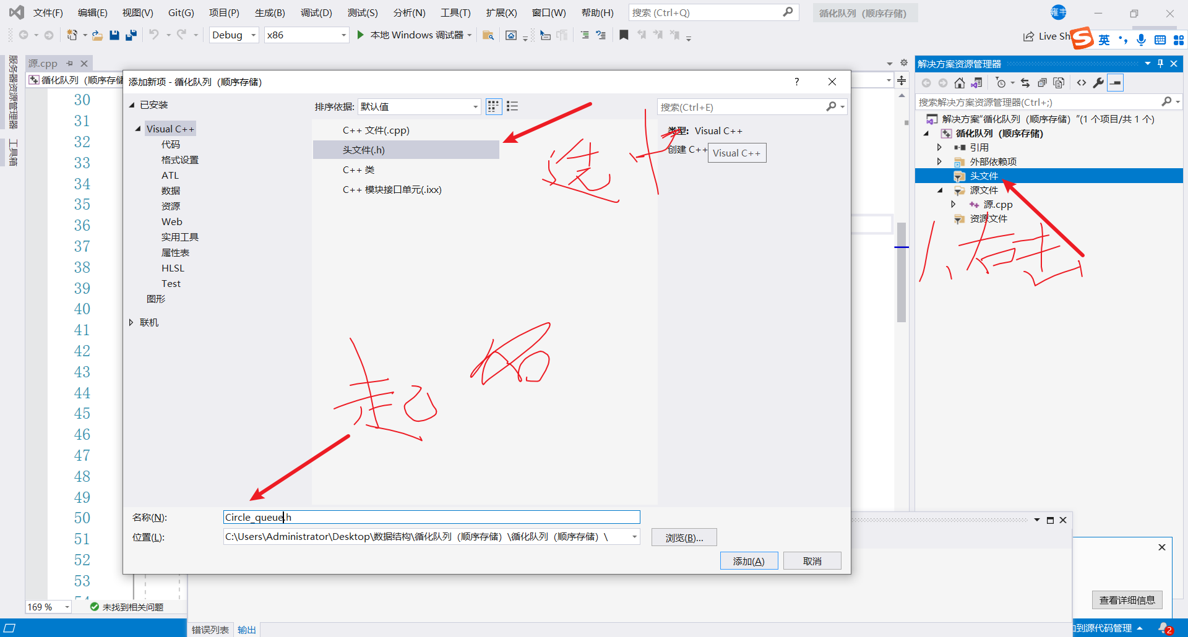Screen dimensions: 1188x637
Task: Click the editor settings gear icon
Action: [903, 63]
